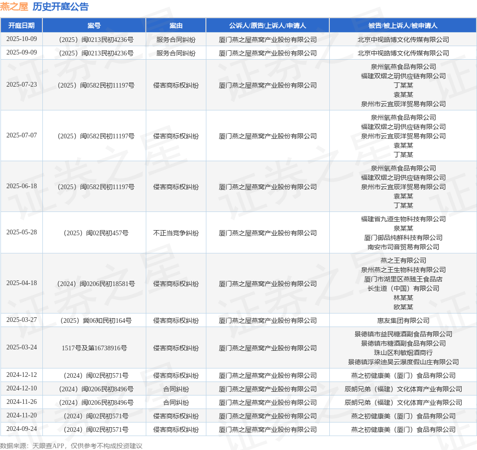Screen dimensions: 477x450
Task: Click the 不正当竞争纠纷 case reason
Action: coord(176,233)
